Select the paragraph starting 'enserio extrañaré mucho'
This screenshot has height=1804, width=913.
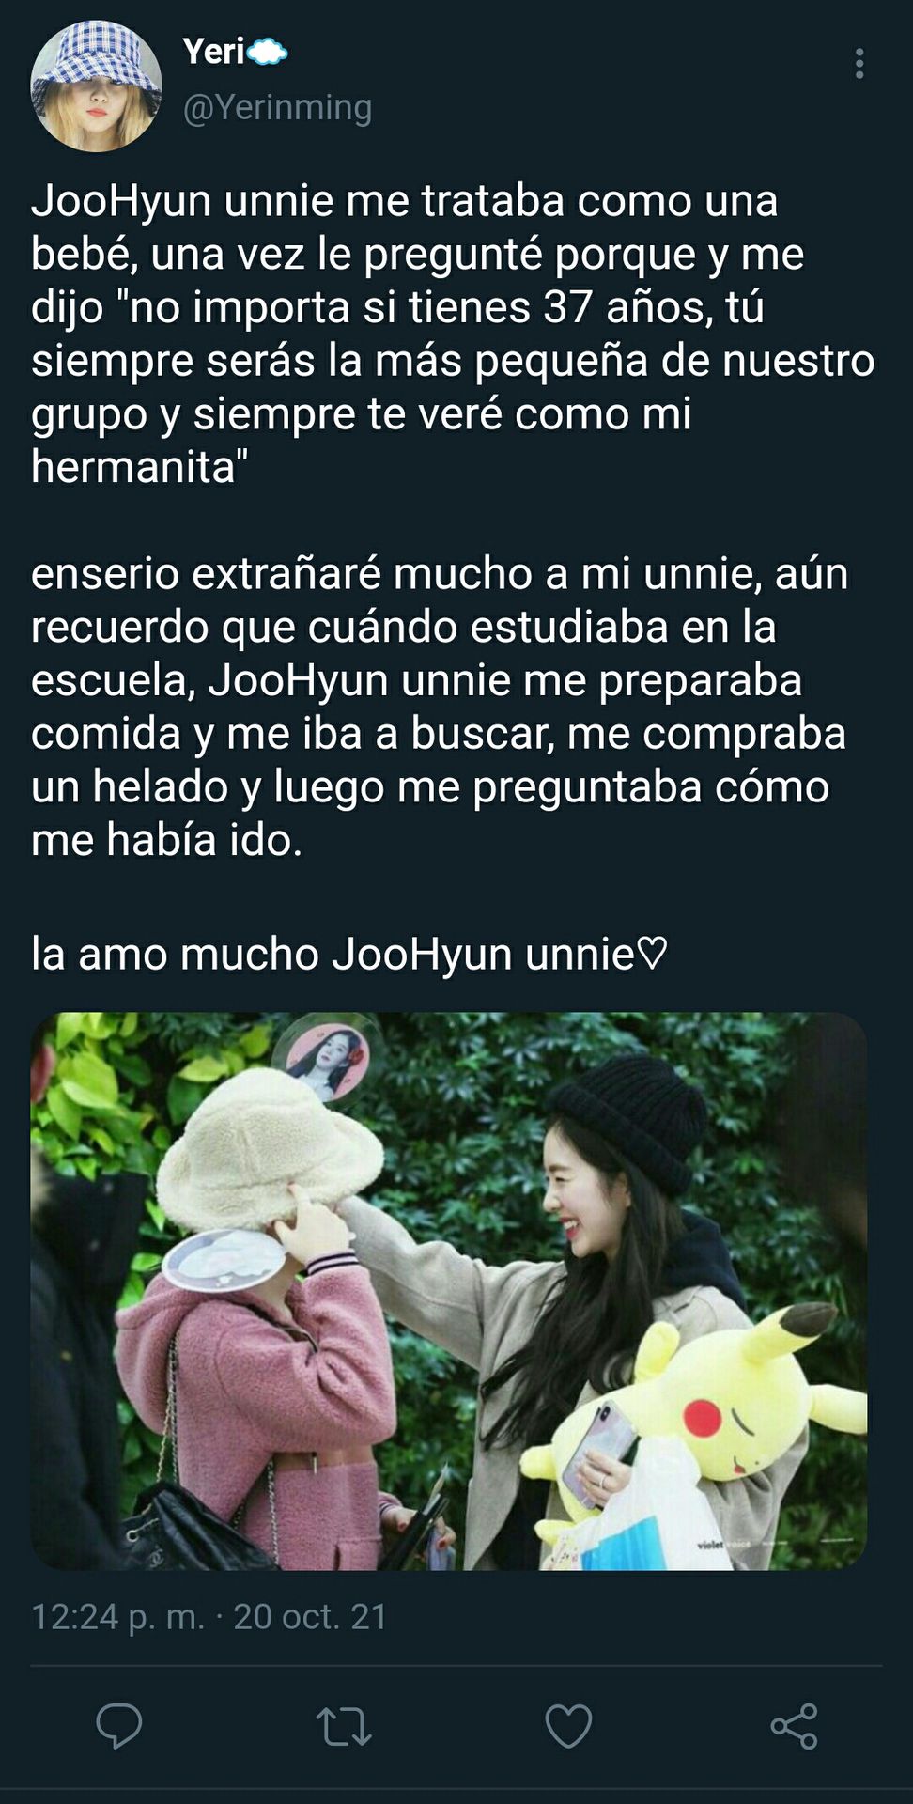[x=440, y=707]
